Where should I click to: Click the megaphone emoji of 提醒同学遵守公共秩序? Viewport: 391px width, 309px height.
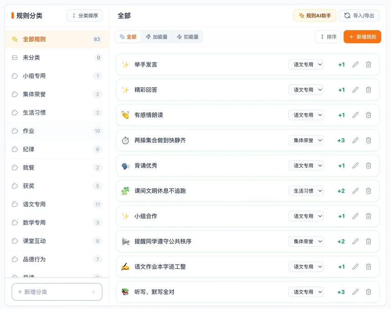(125, 241)
